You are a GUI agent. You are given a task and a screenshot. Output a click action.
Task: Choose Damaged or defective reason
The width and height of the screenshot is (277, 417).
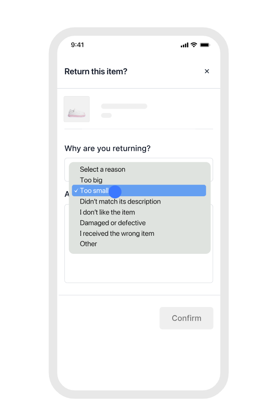pyautogui.click(x=113, y=223)
